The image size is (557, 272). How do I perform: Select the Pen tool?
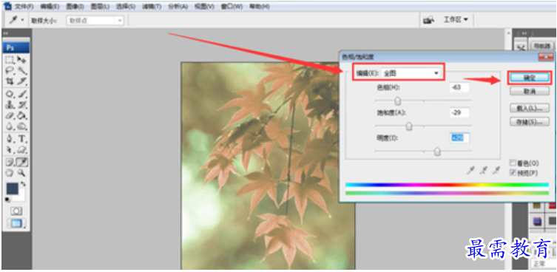point(10,139)
